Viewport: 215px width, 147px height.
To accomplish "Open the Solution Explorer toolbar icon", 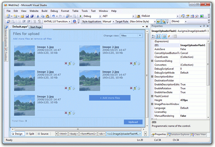I will tap(182, 16).
